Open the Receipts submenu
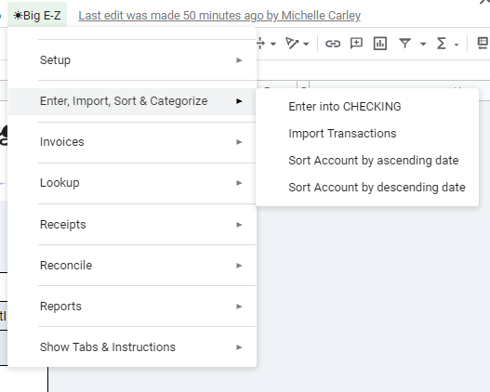The width and height of the screenshot is (490, 392). [132, 225]
